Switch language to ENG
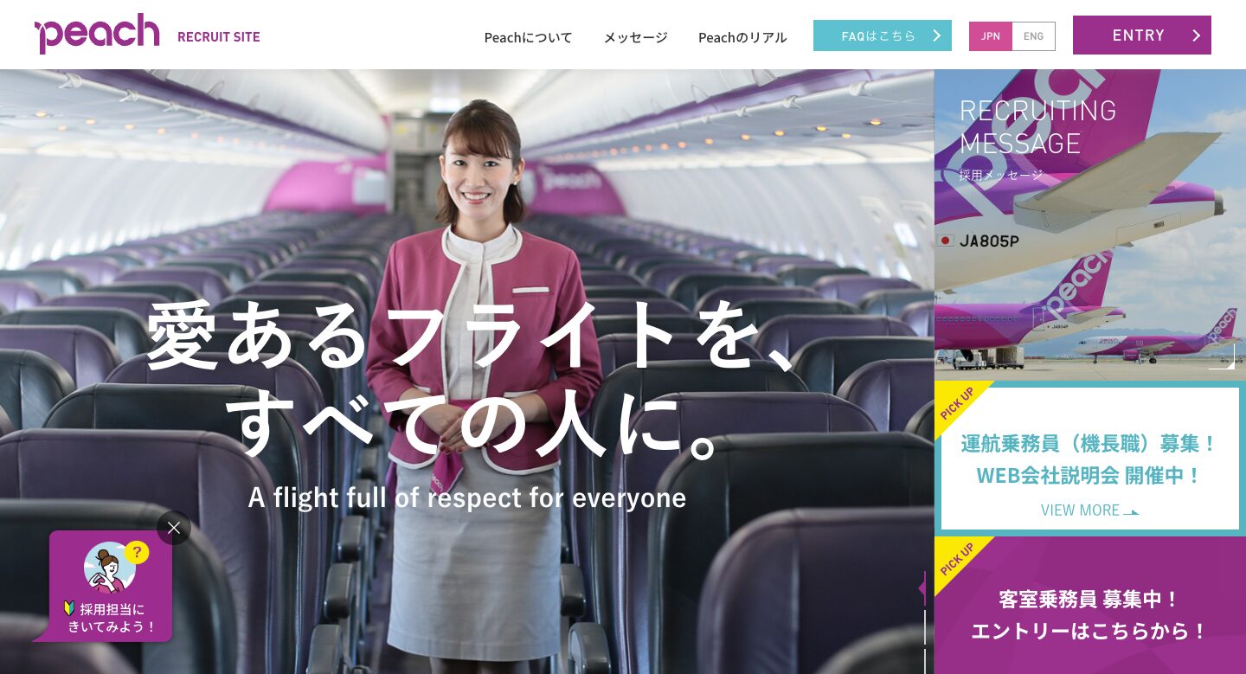 coord(1034,36)
